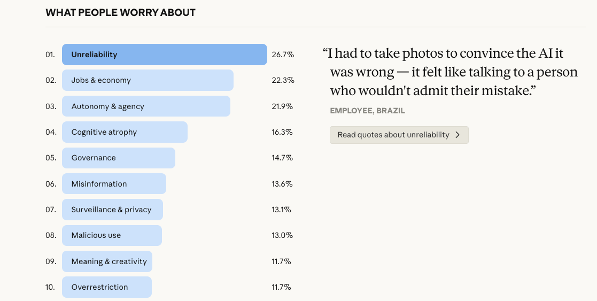Click the Autonomy & agency bar

[146, 106]
